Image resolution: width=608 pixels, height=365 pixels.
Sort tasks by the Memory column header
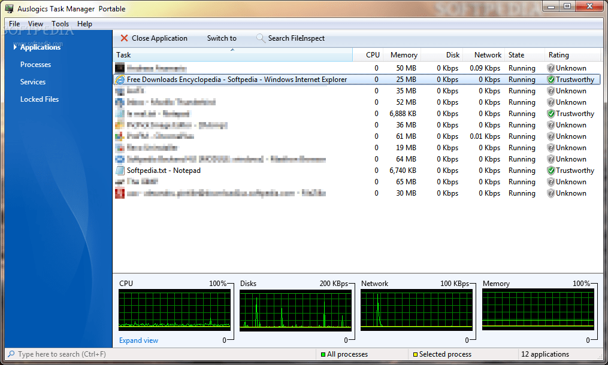[x=402, y=55]
